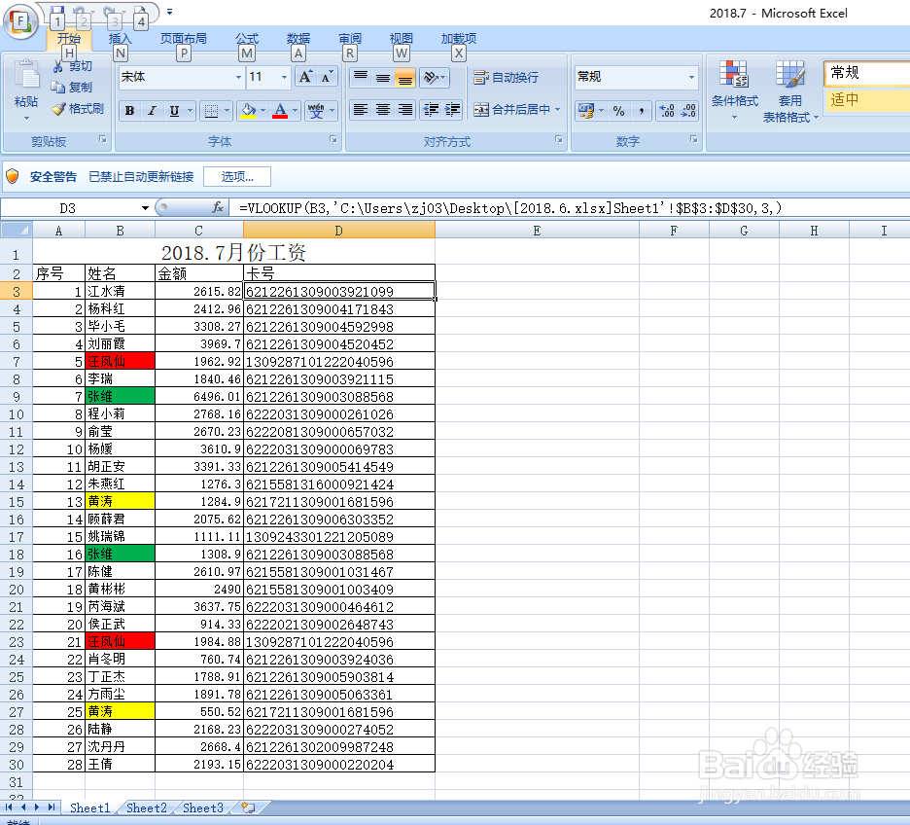Toggle top align
This screenshot has width=910, height=825.
pyautogui.click(x=361, y=77)
